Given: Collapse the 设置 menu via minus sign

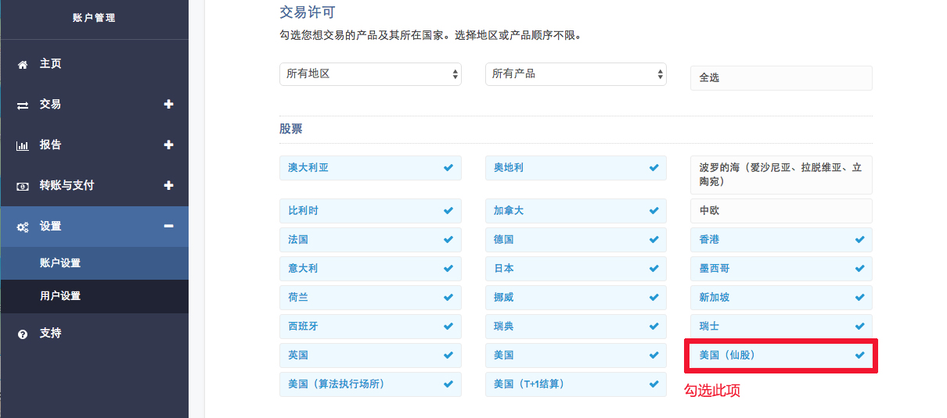Looking at the screenshot, I should [168, 227].
